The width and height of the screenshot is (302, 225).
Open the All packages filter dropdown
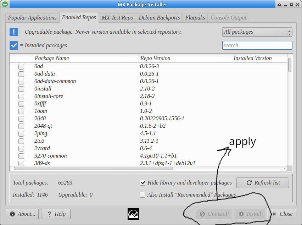click(x=257, y=32)
